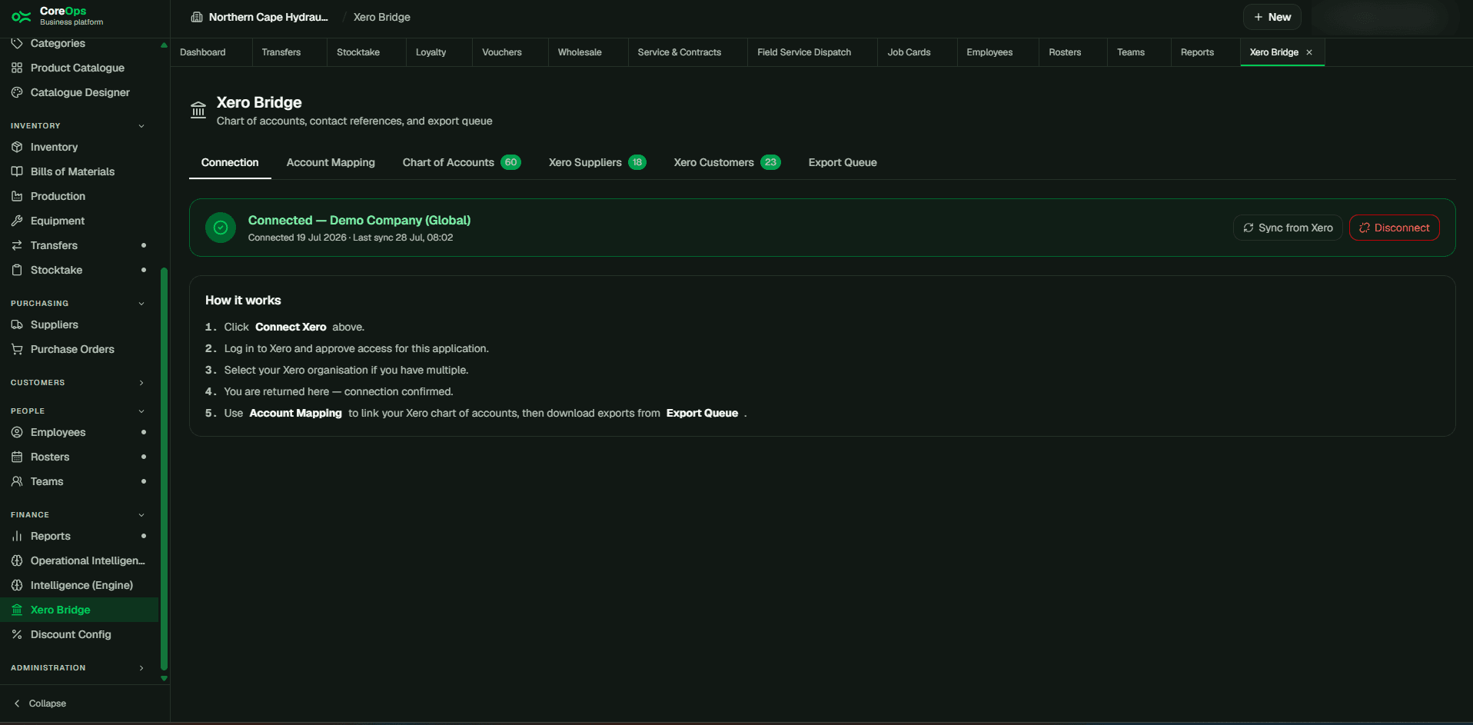Open Discount Config in the sidebar
Viewport: 1473px width, 725px height.
pos(80,634)
